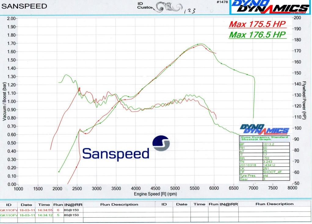Click the 160 tick on the power axis

coord(297,62)
